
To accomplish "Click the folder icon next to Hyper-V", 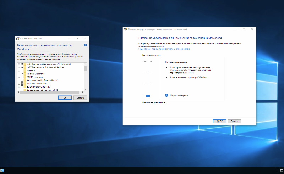I will (x=25, y=71).
